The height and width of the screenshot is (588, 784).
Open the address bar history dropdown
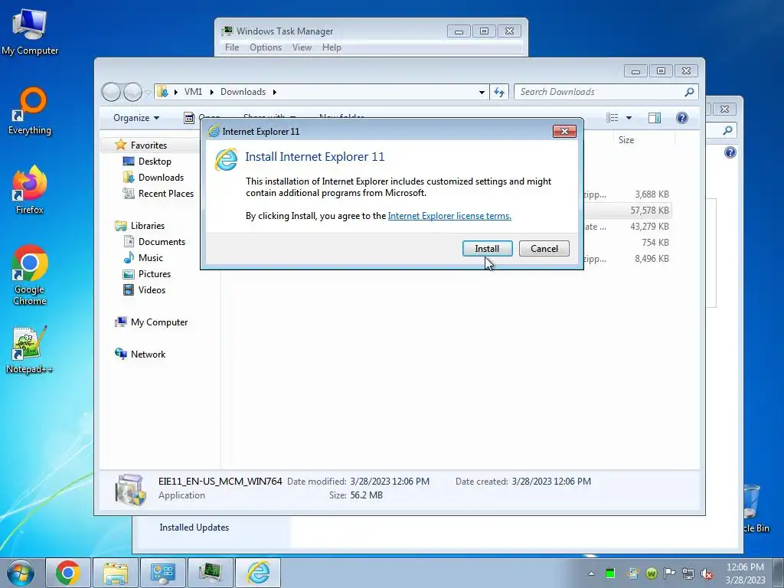[x=482, y=92]
